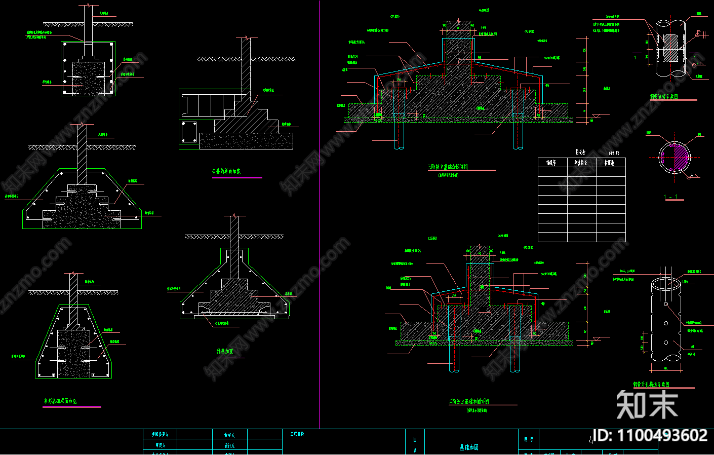
Task: Select the 单桩桩长 column header
Action: click(x=581, y=163)
